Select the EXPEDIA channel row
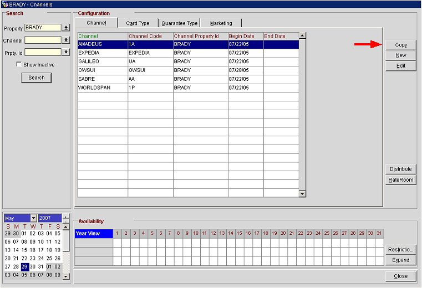 point(103,53)
